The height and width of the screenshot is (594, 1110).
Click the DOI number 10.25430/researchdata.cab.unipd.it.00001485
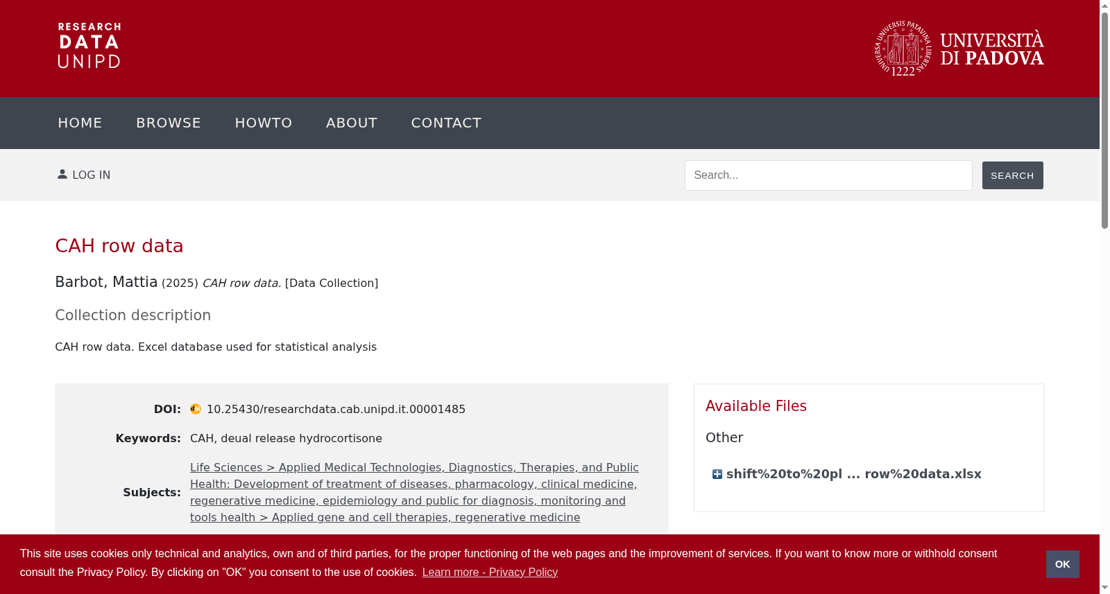(336, 409)
